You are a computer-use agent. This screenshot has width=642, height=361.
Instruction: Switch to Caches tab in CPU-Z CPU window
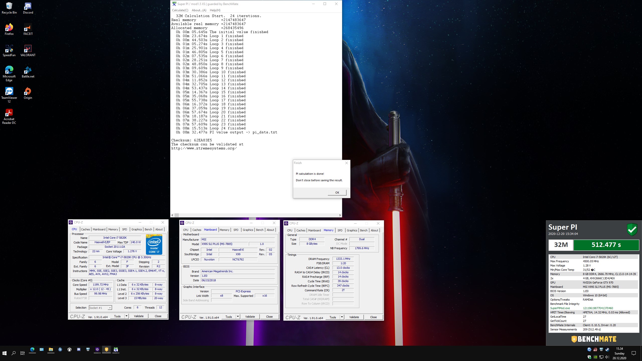point(85,229)
